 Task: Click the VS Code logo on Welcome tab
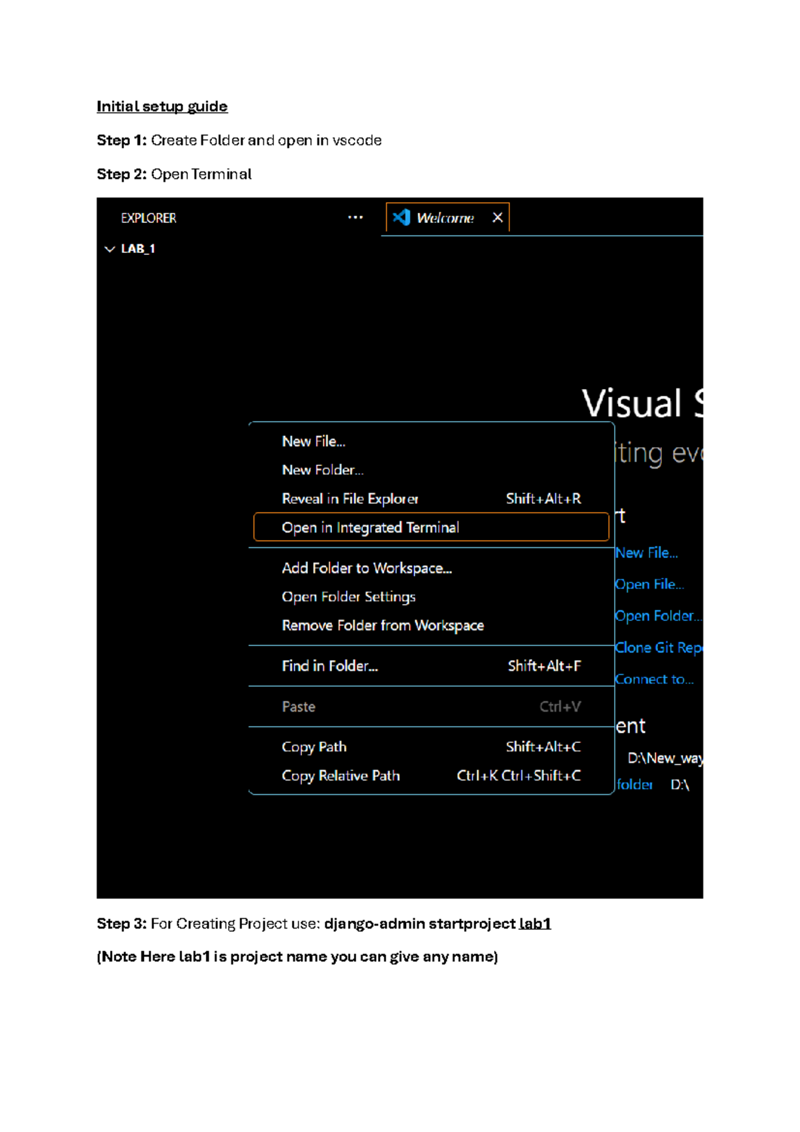[401, 218]
